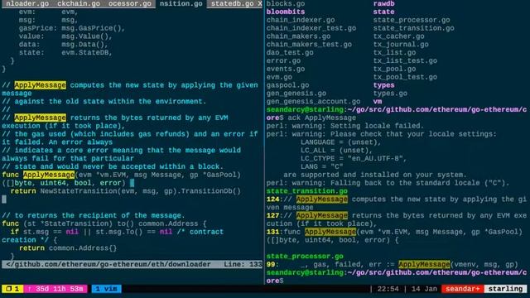
Task: Click types.go in the listing
Action: coord(390,94)
